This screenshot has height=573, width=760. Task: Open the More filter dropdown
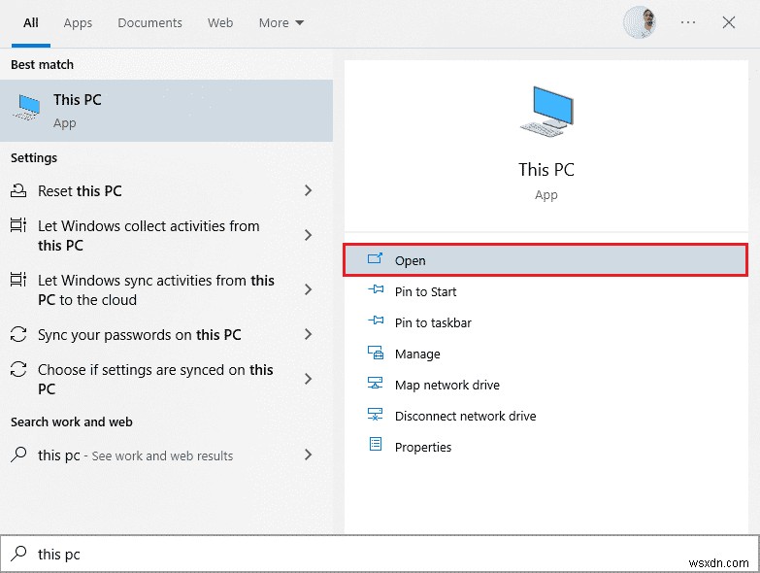pyautogui.click(x=281, y=22)
